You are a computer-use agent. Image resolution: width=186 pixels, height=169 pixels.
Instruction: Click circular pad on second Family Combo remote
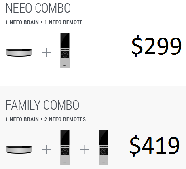104,151
